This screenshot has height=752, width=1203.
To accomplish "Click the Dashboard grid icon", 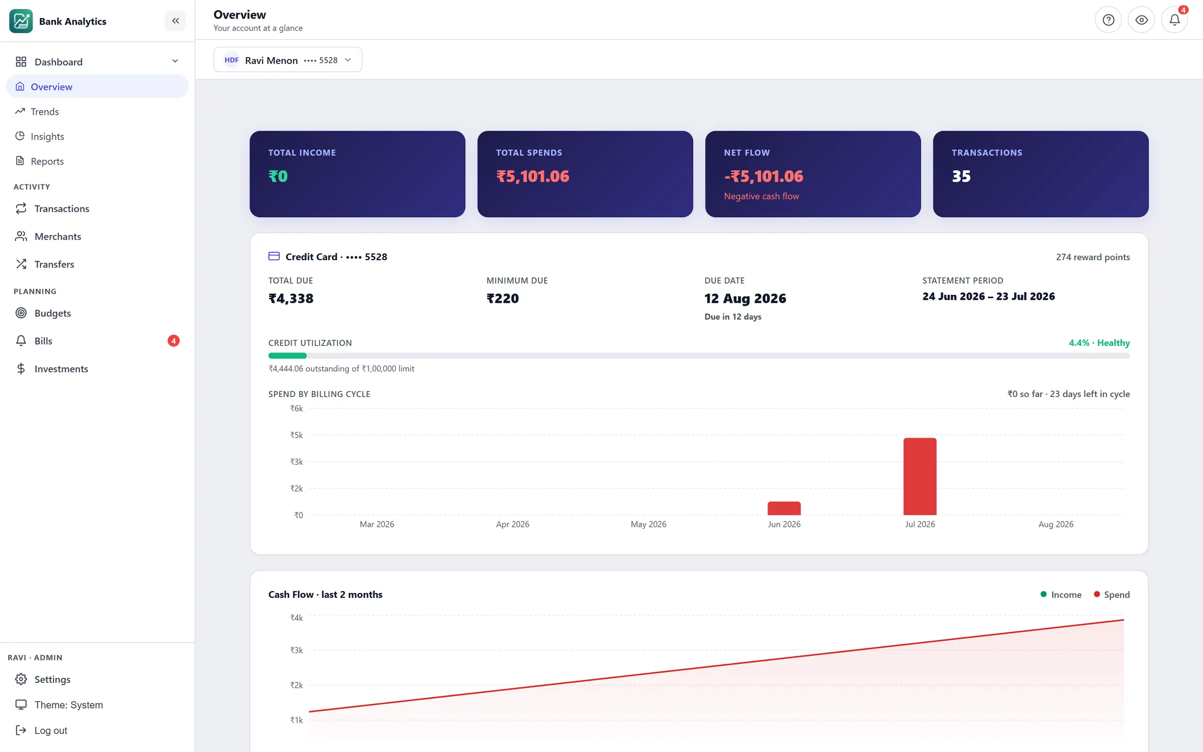I will coord(21,62).
